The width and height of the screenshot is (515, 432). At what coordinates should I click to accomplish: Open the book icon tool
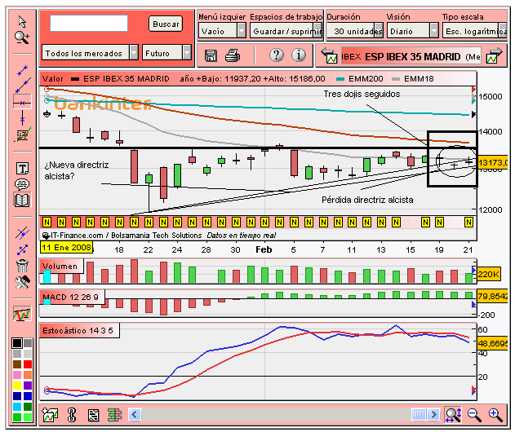pos(22,200)
